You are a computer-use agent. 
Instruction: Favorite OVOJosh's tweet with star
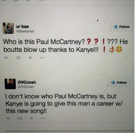[x=31, y=118]
